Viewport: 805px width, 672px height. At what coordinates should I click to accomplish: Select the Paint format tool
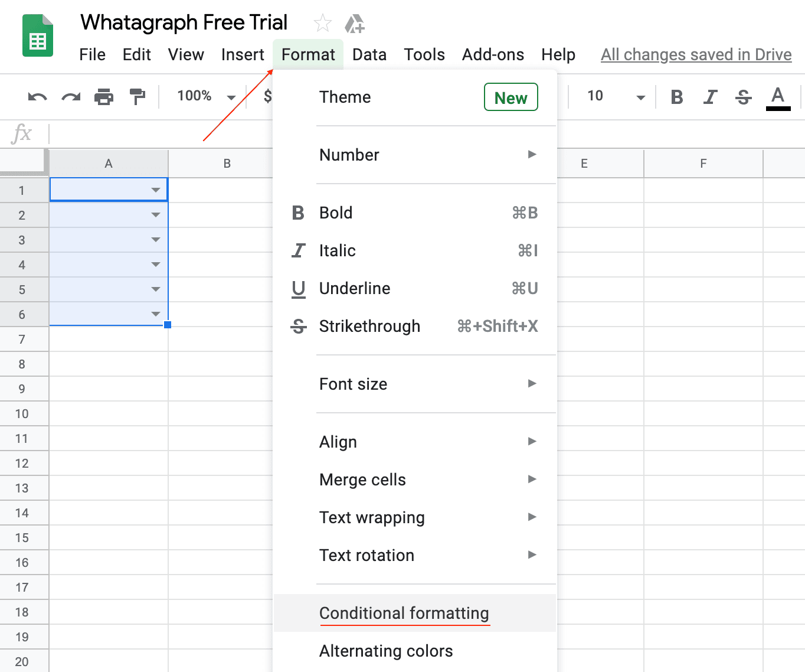click(137, 97)
